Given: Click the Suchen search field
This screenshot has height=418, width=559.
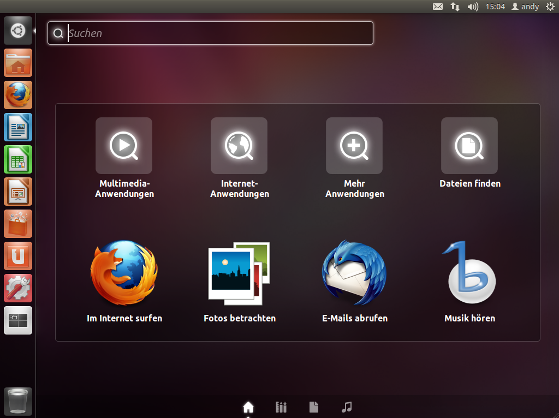Looking at the screenshot, I should pyautogui.click(x=218, y=33).
